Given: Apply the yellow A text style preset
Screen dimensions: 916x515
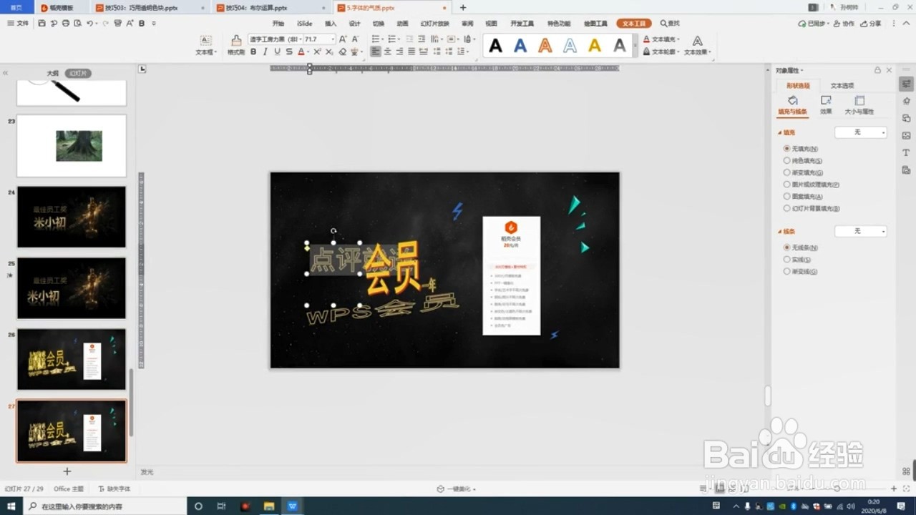Looking at the screenshot, I should click(595, 46).
